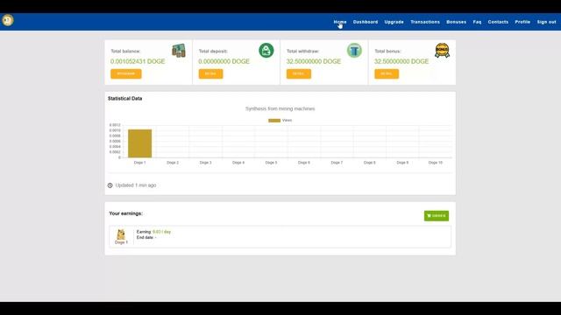Click the Updated 1 min ago text
Screen dimensions: 561x315
tap(136, 185)
